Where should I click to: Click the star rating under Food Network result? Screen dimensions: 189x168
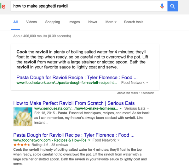point(22,145)
